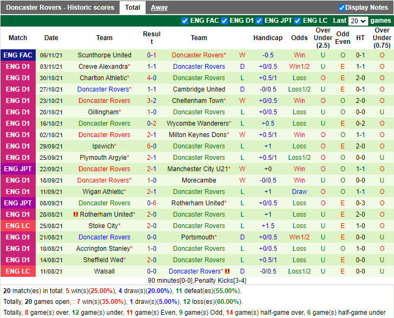
Task: Click ENG FAC league label on 06/11/21
Action: click(18, 55)
